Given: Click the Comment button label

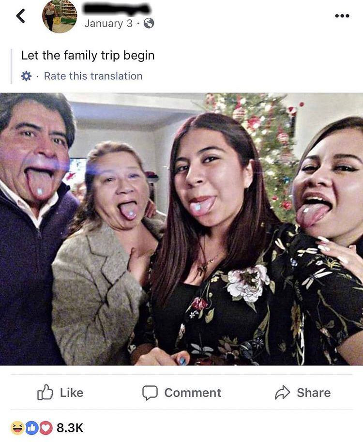Looking at the screenshot, I should point(193,393).
